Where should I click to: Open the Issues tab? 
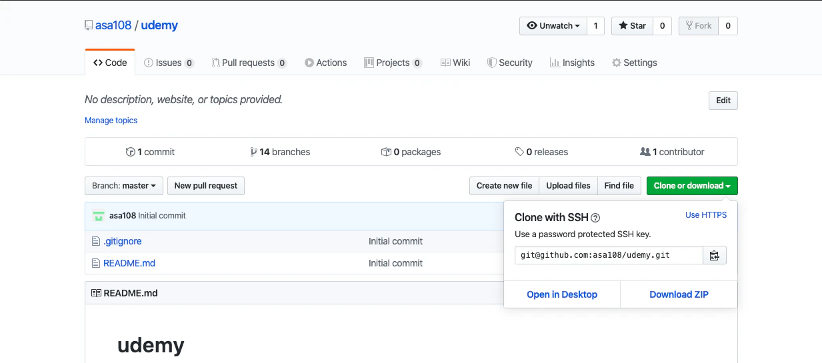169,63
